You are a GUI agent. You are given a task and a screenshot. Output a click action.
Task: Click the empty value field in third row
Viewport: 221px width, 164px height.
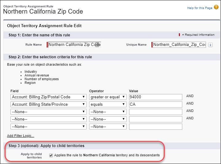click(156, 112)
